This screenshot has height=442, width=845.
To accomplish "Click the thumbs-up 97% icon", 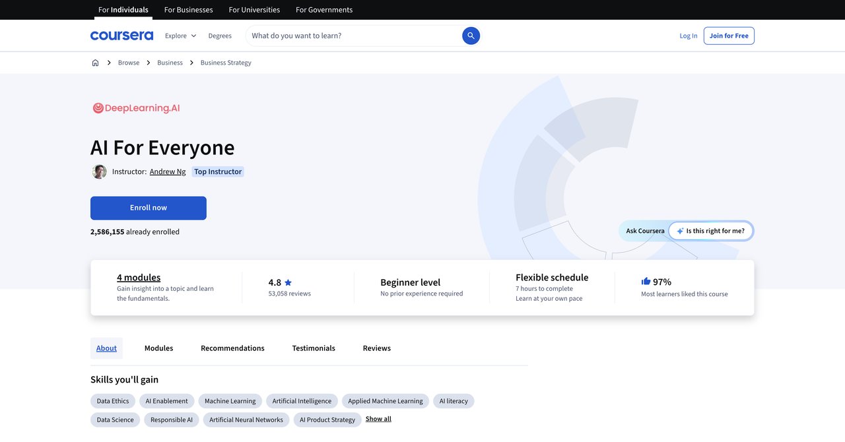I will (646, 281).
